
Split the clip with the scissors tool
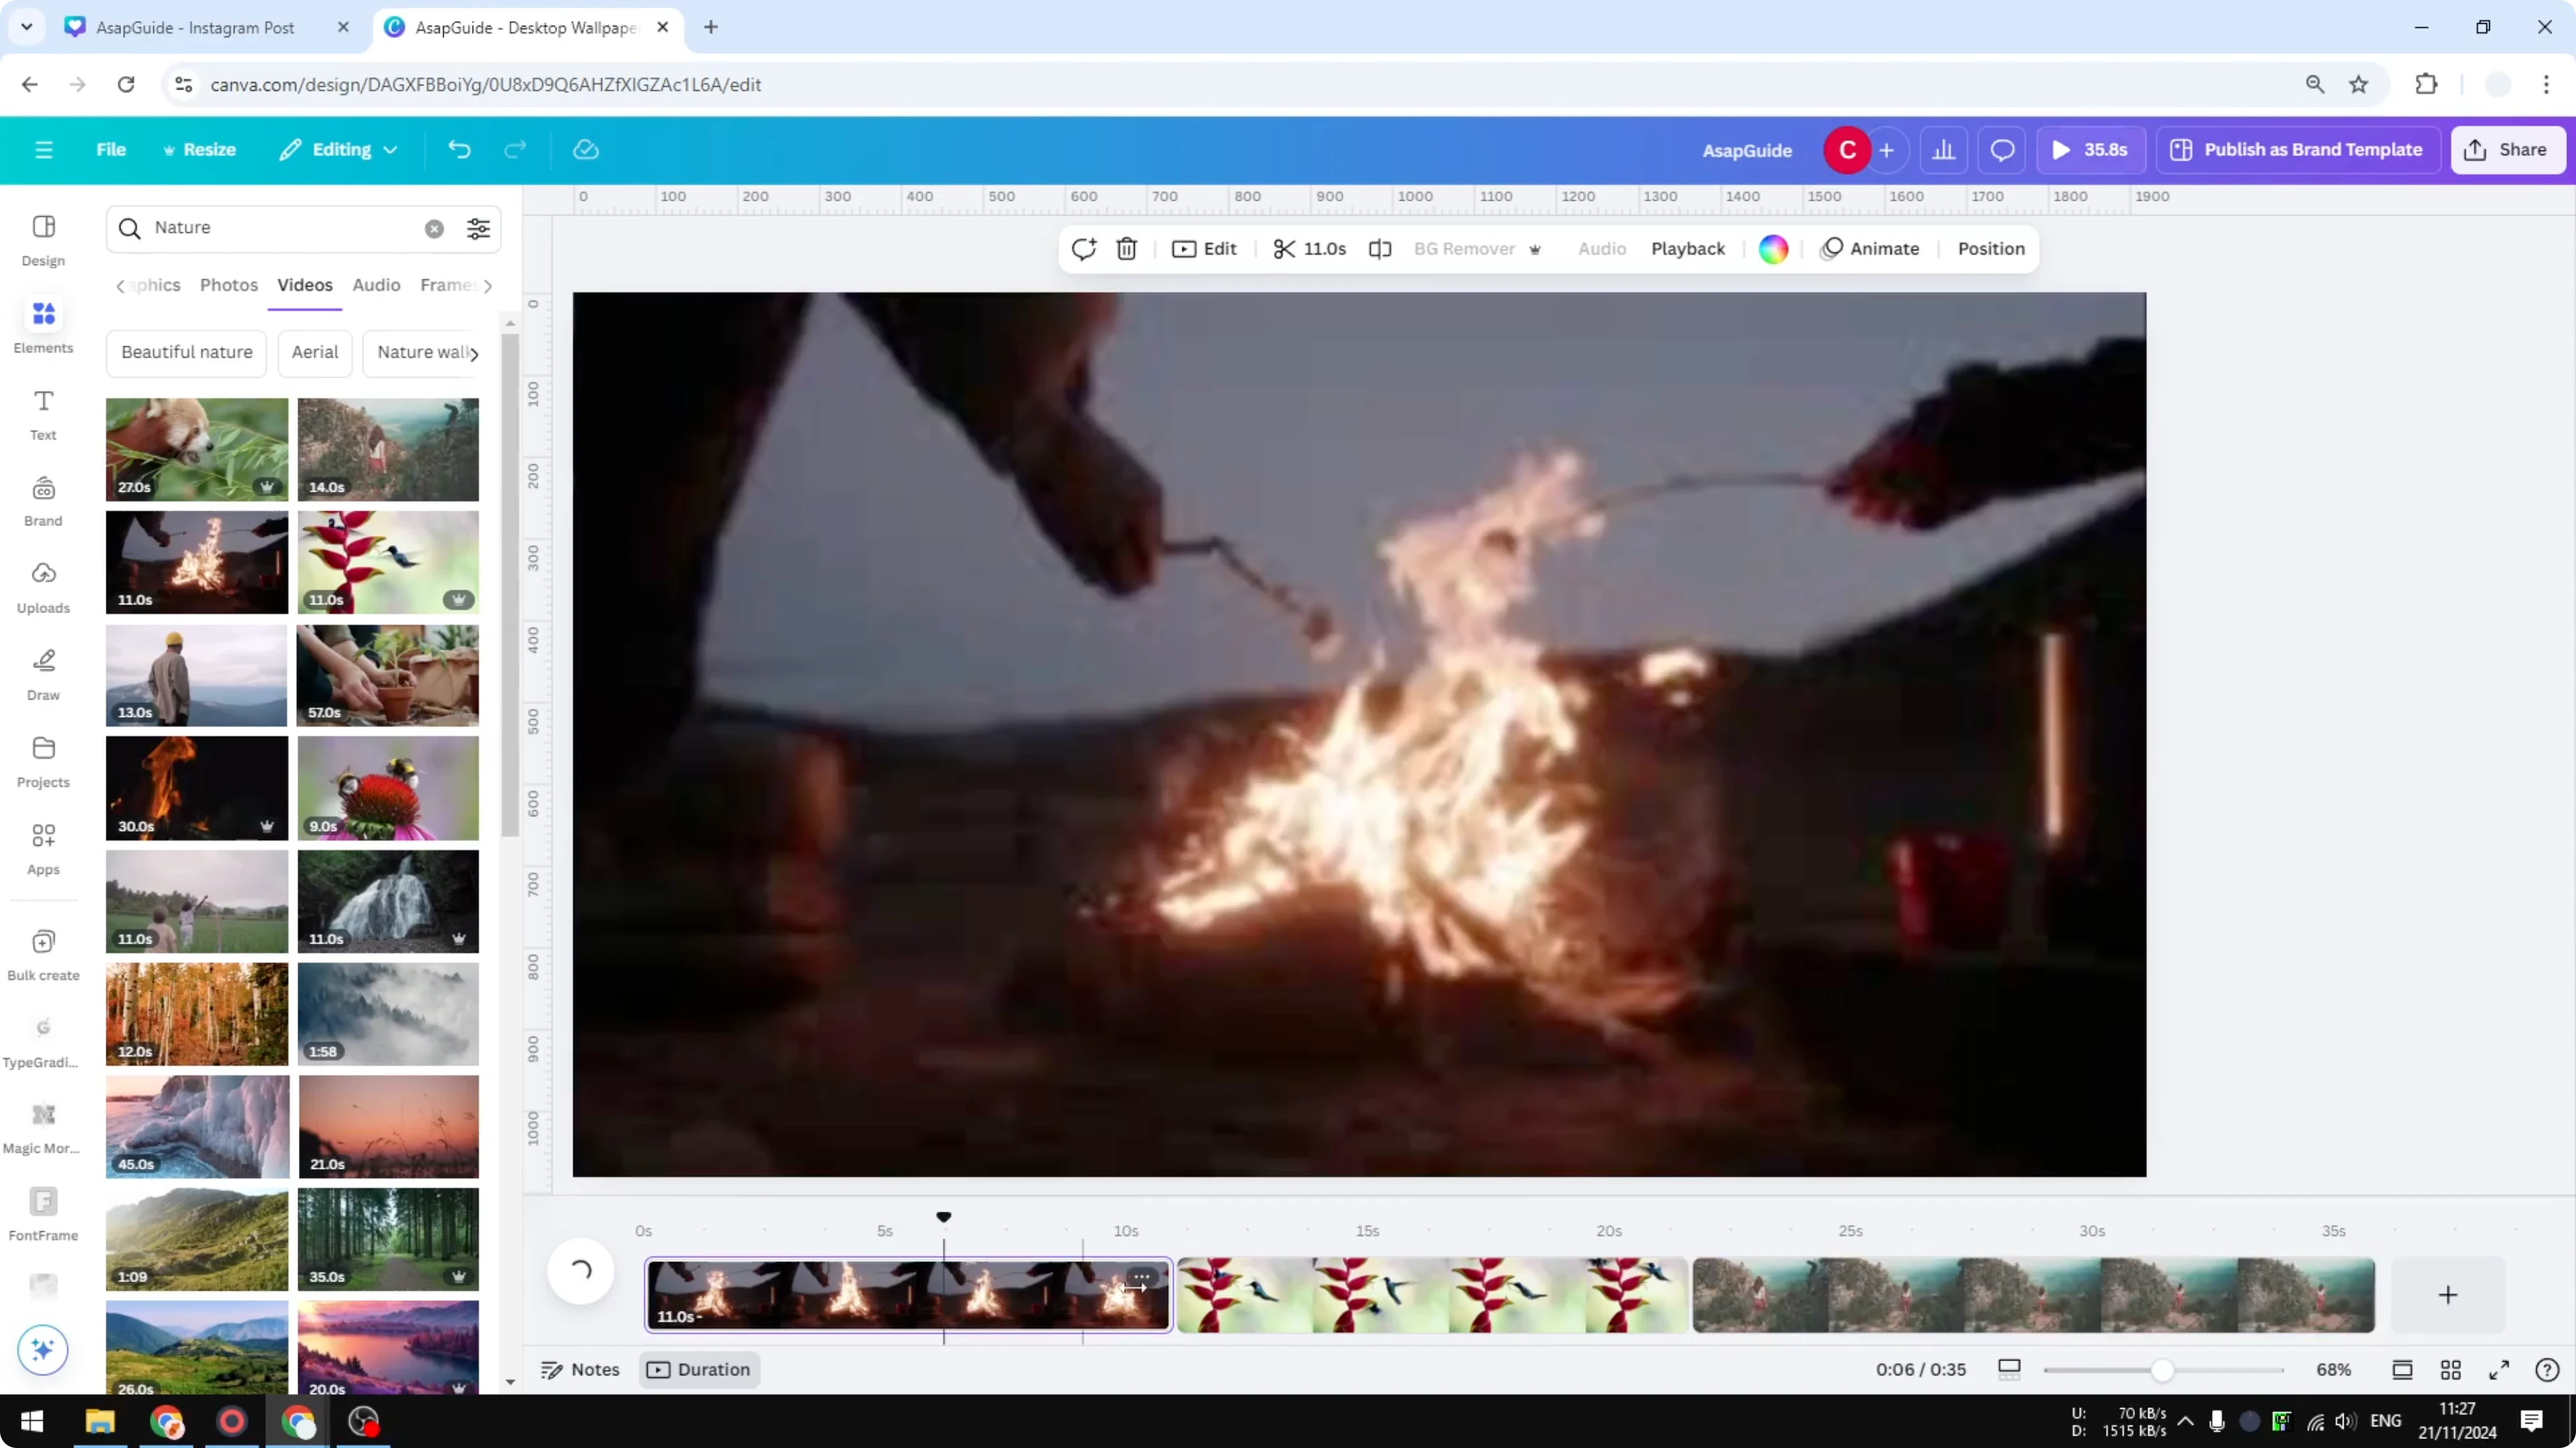[1285, 249]
